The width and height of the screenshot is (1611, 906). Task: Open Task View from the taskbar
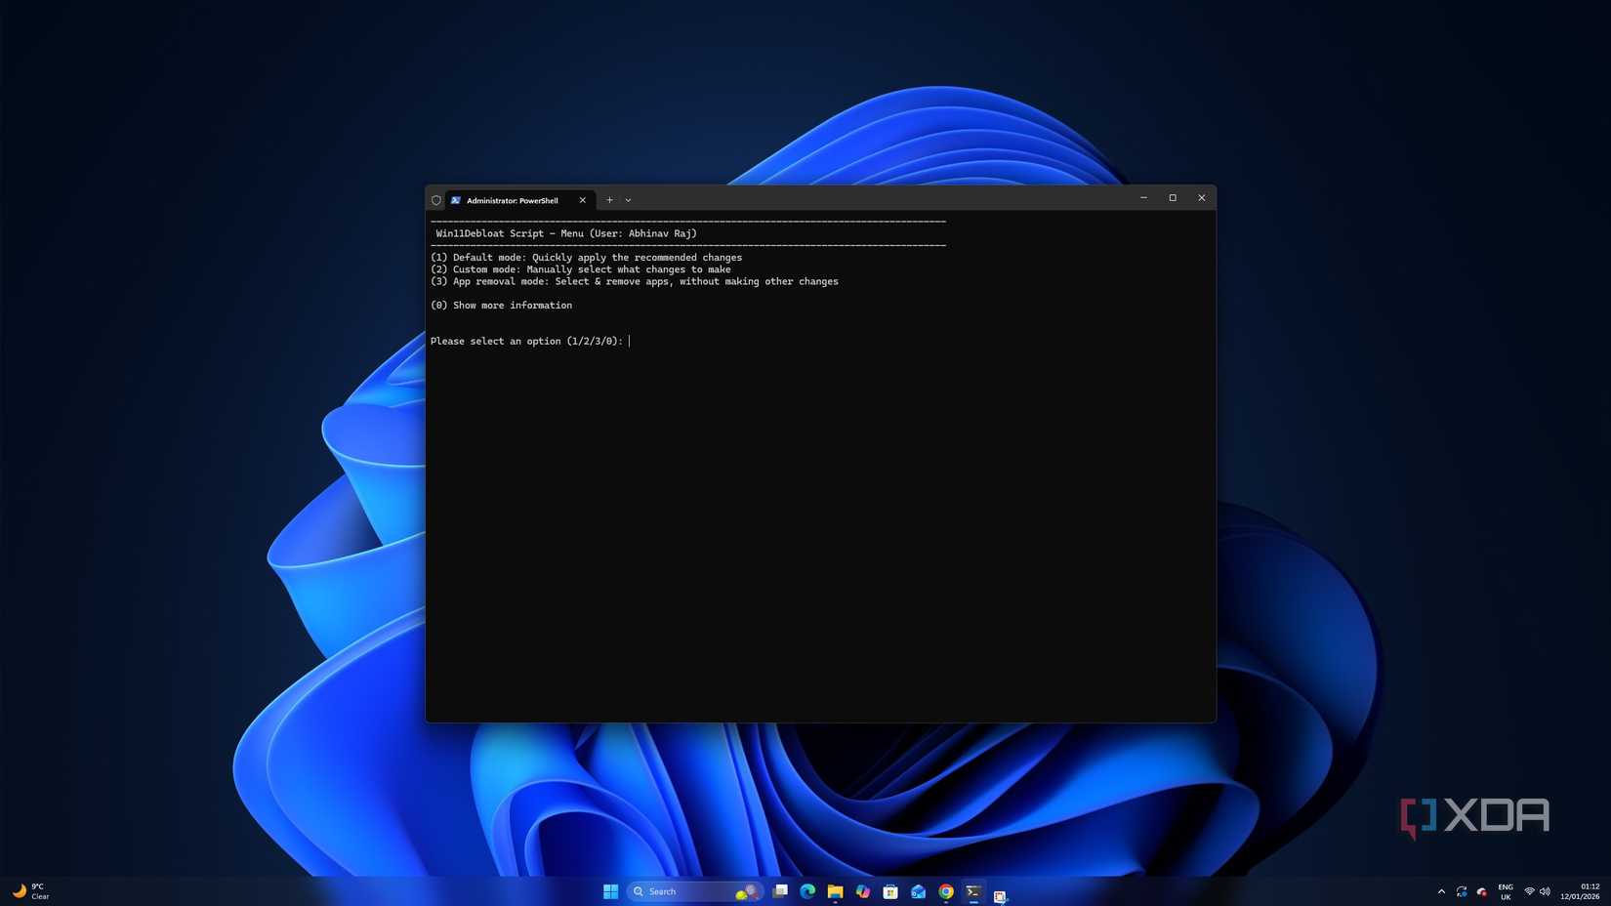click(x=780, y=891)
